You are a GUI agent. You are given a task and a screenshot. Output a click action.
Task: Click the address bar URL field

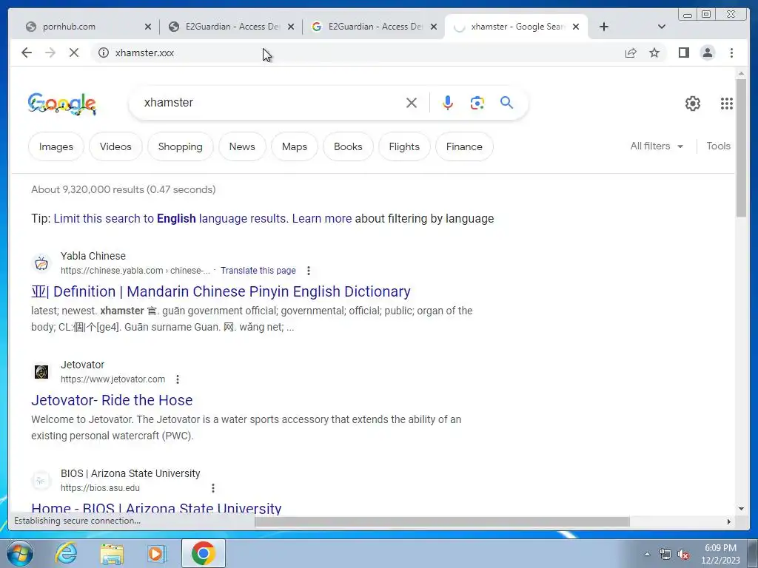pos(358,53)
